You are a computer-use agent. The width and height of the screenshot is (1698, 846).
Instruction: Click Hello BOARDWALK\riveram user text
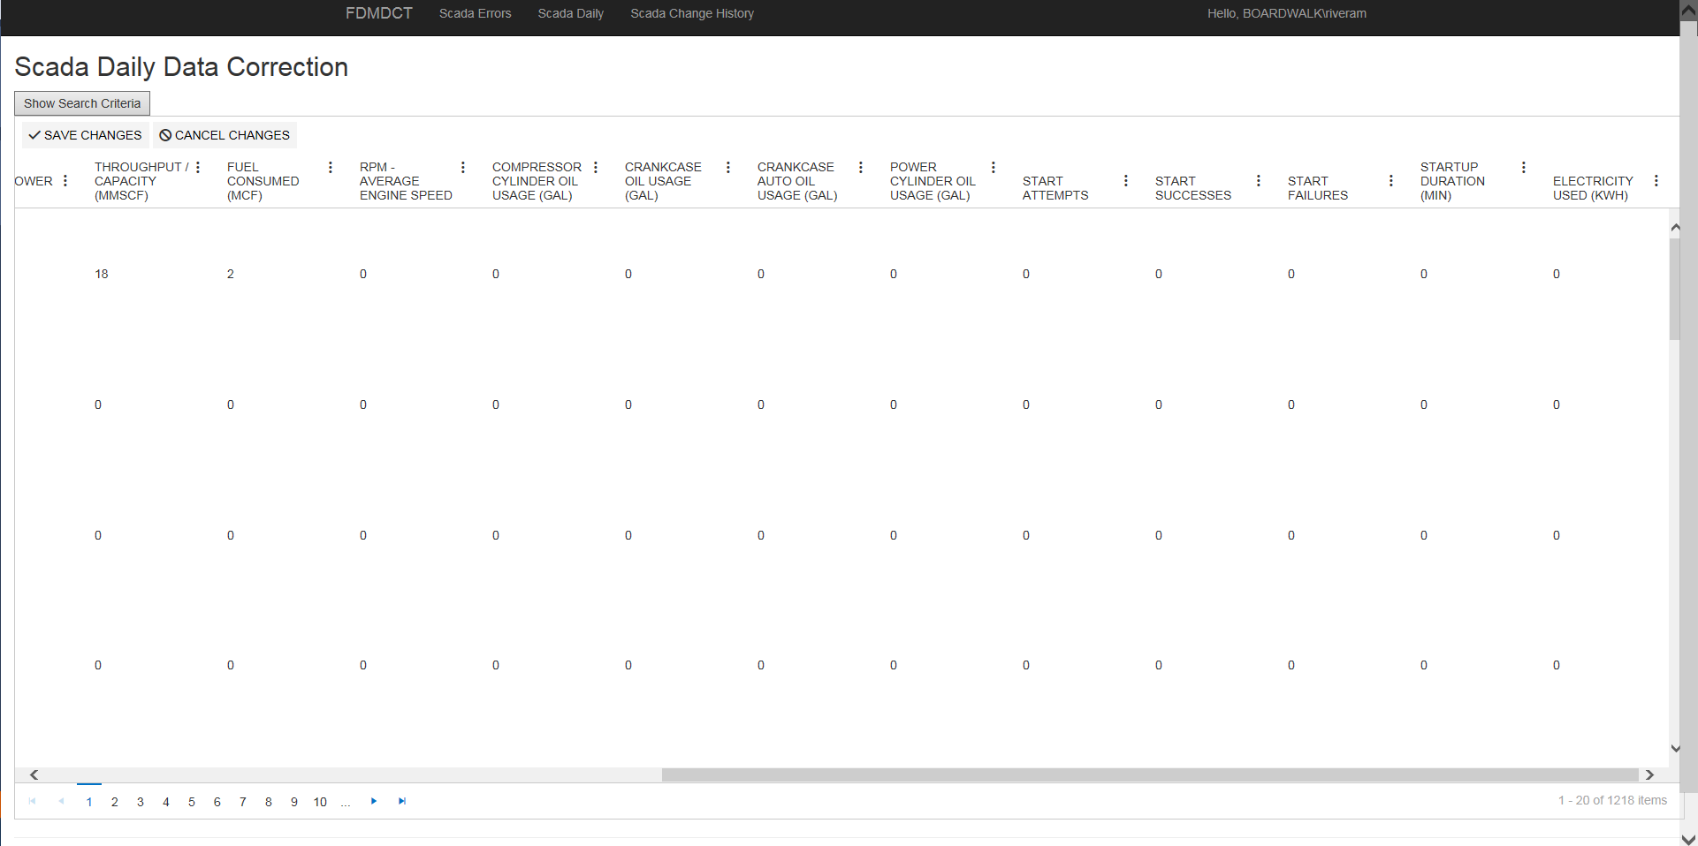tap(1287, 13)
